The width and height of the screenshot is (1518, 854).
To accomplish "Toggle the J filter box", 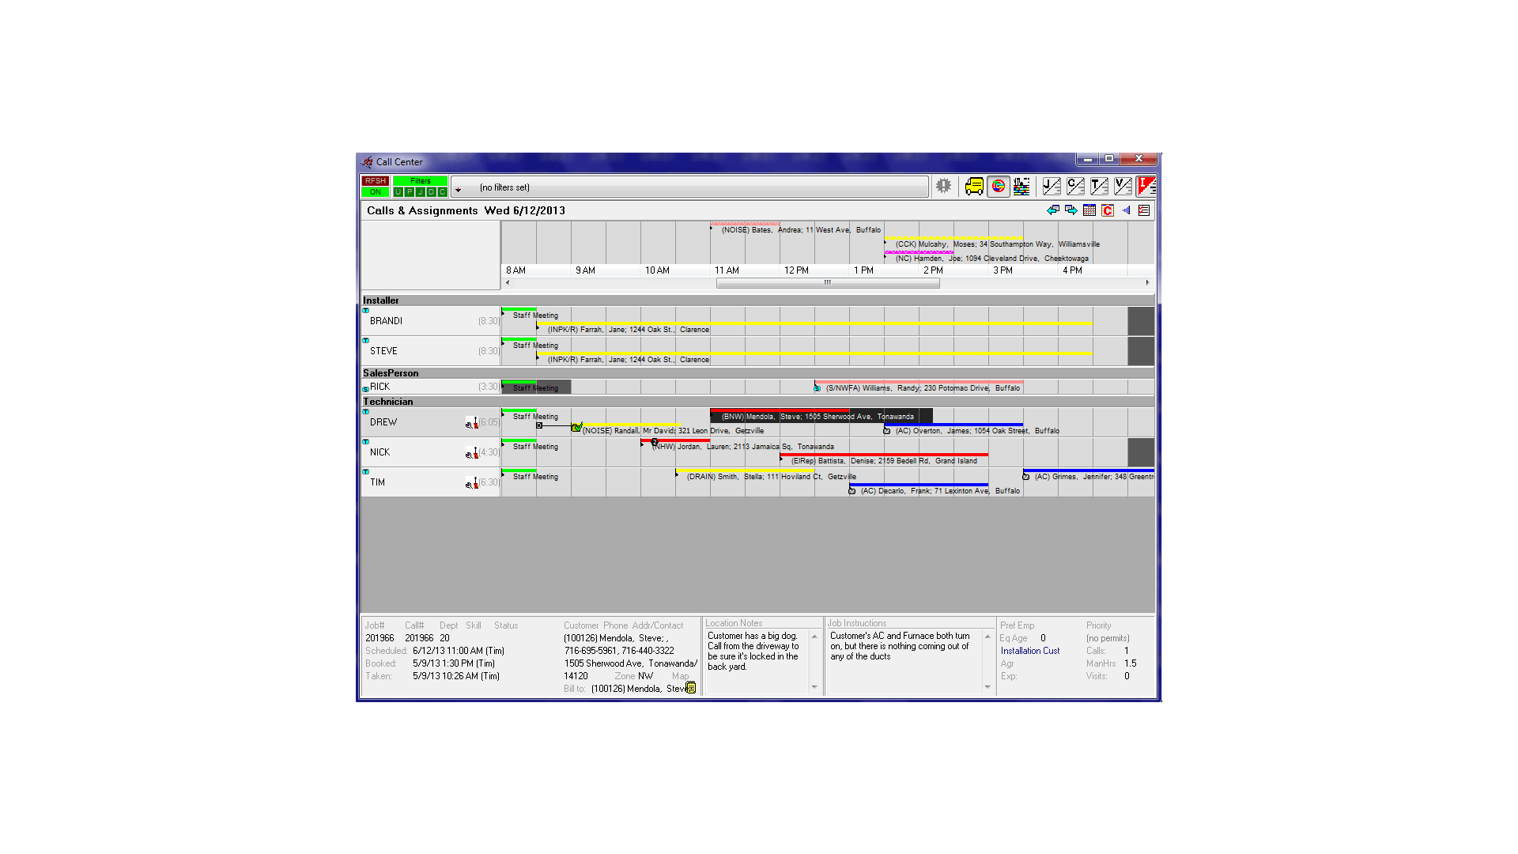I will pos(420,192).
